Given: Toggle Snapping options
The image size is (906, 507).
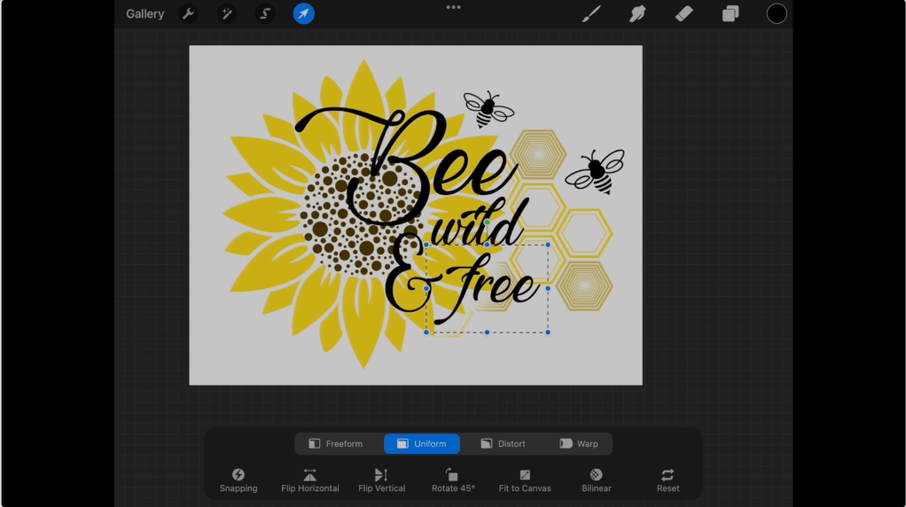Looking at the screenshot, I should tap(238, 480).
